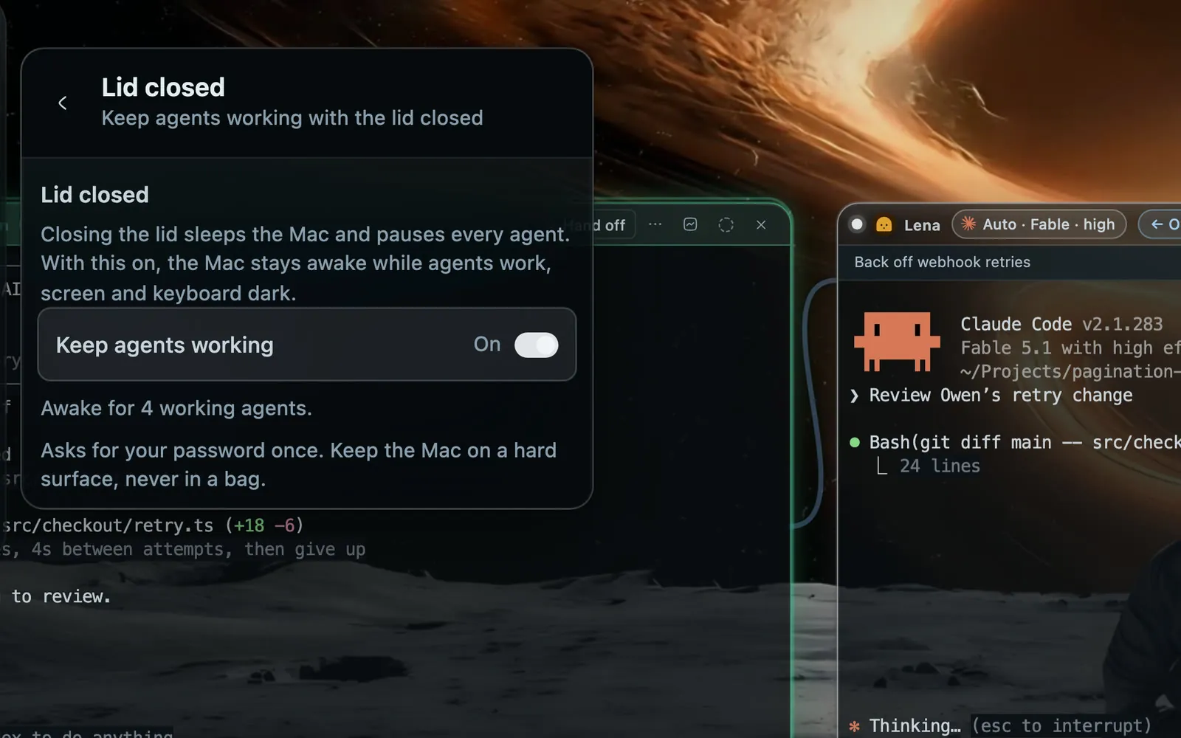This screenshot has height=738, width=1181.
Task: Open the activity chart icon in the green window
Action: 690,224
